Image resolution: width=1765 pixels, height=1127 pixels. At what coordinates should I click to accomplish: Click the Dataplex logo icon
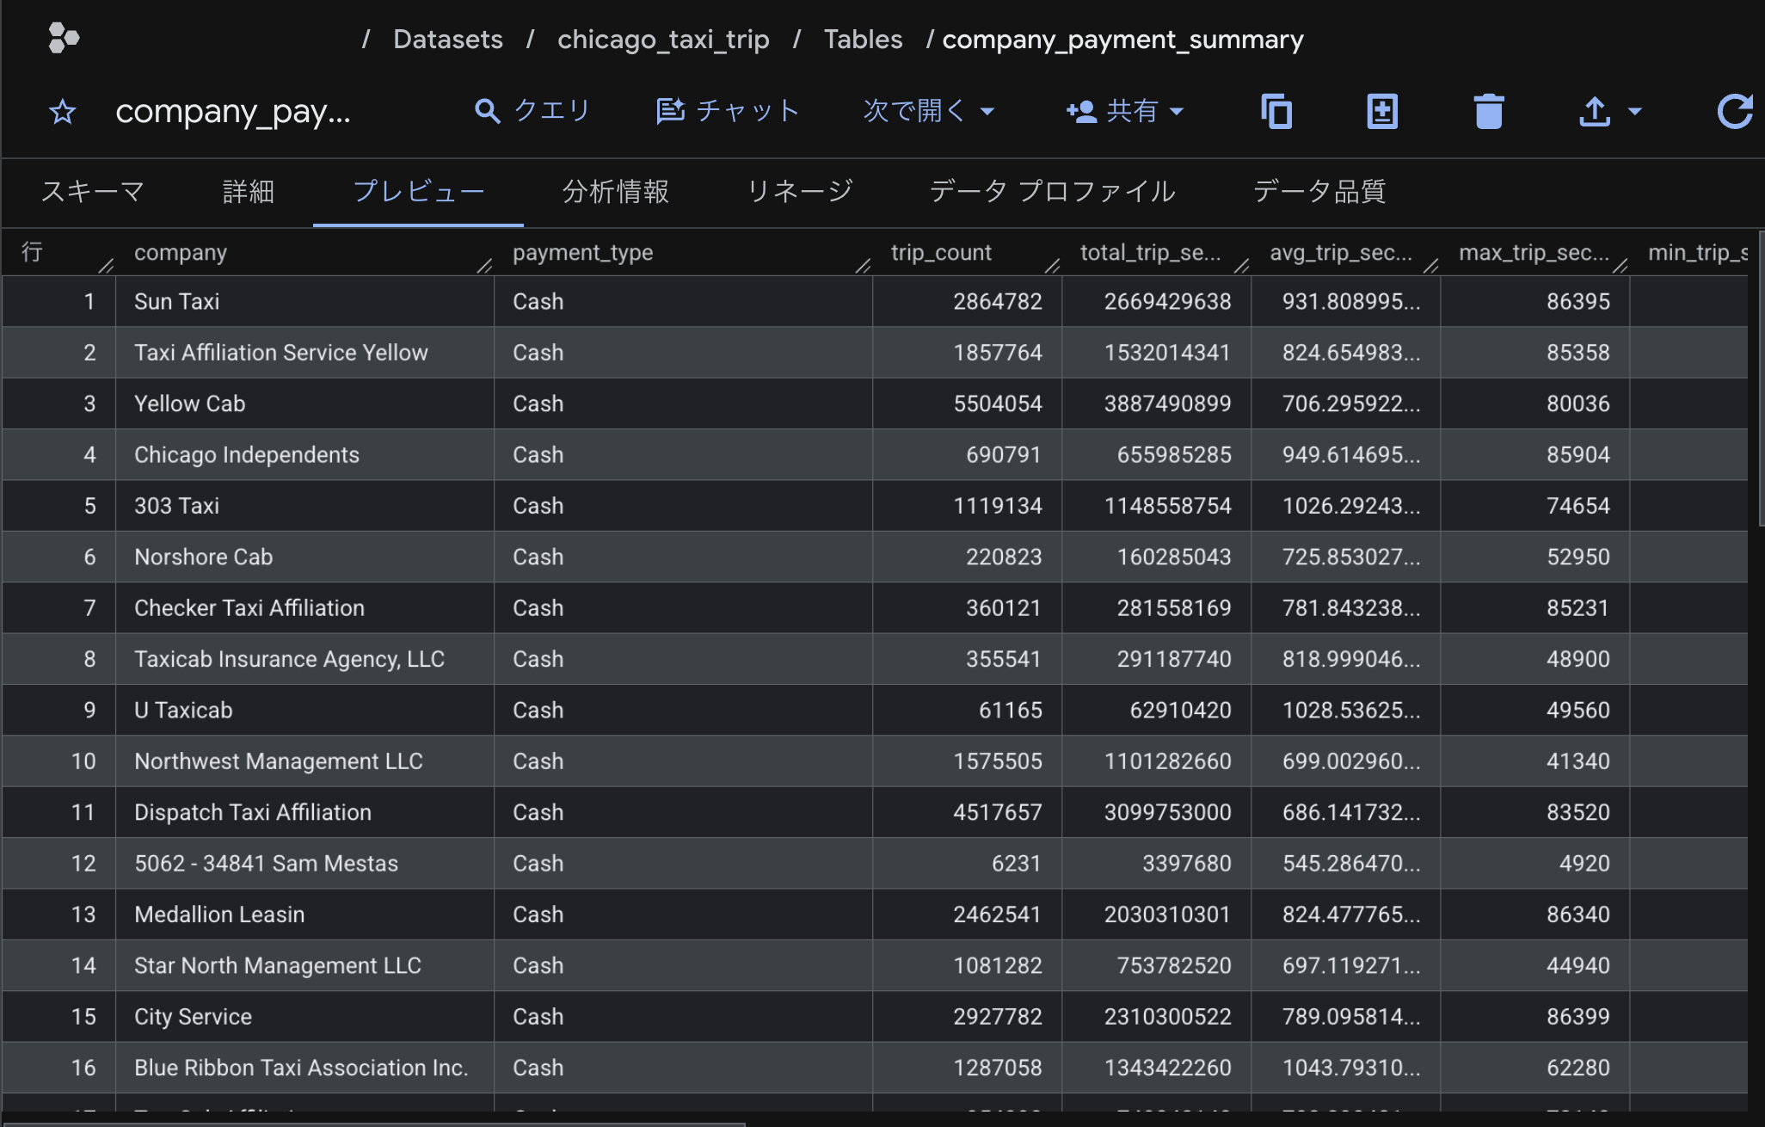click(x=64, y=39)
